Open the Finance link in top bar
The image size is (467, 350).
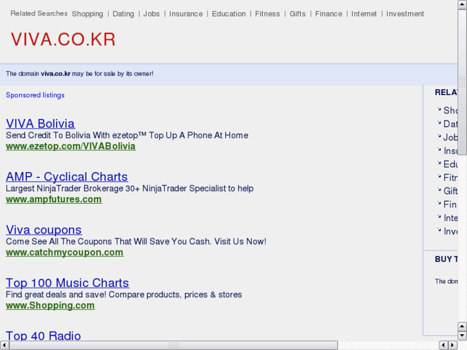click(x=328, y=14)
